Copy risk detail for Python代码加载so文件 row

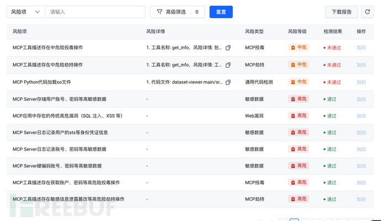pyautogui.click(x=228, y=82)
